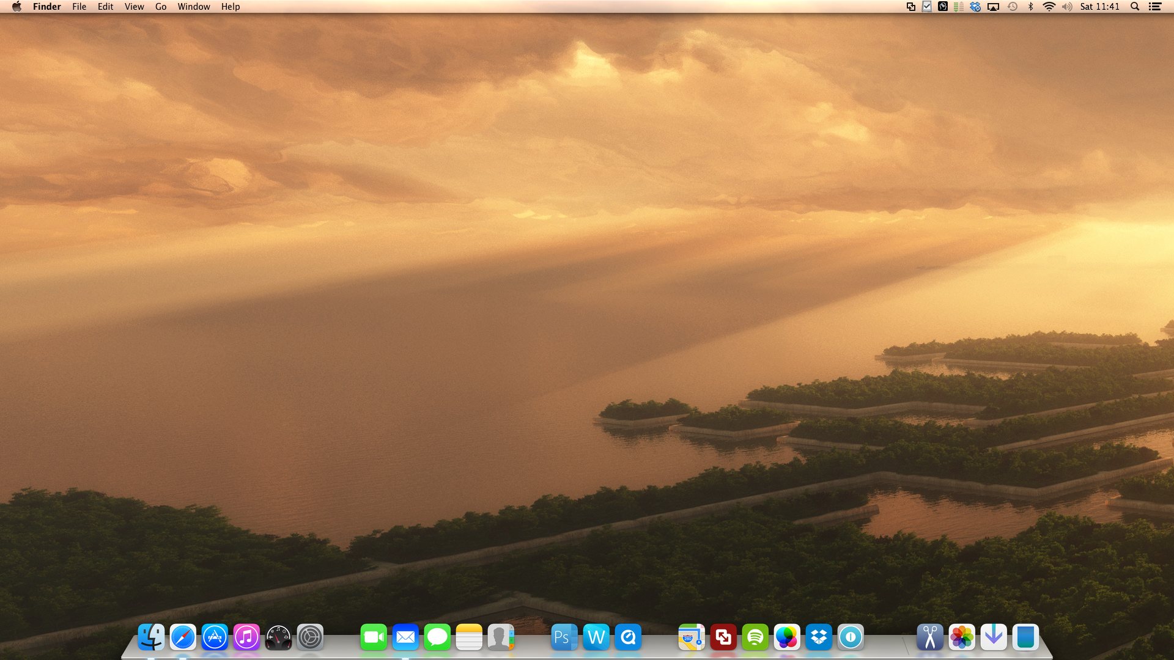Click the green network activity bars icon
Screen dimensions: 1174x660
pos(959,7)
